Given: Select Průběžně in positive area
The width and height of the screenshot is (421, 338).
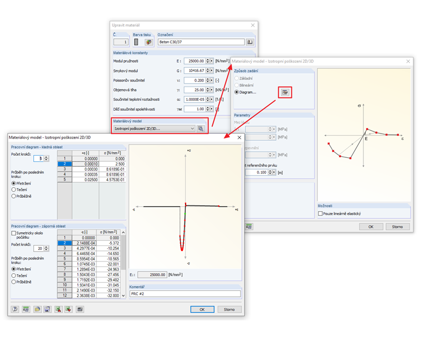Looking at the screenshot, I should [x=13, y=196].
